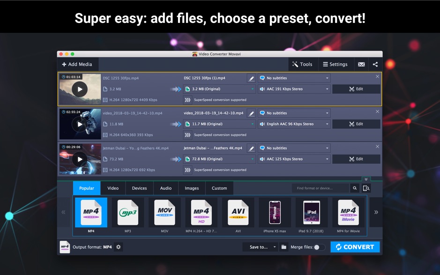The width and height of the screenshot is (440, 275).
Task: Click pencil rename icon for DSC 1255 file
Action: [x=252, y=78]
